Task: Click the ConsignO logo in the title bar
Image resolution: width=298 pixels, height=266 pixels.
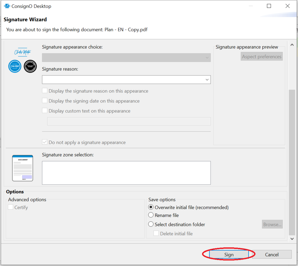Action: click(6, 6)
